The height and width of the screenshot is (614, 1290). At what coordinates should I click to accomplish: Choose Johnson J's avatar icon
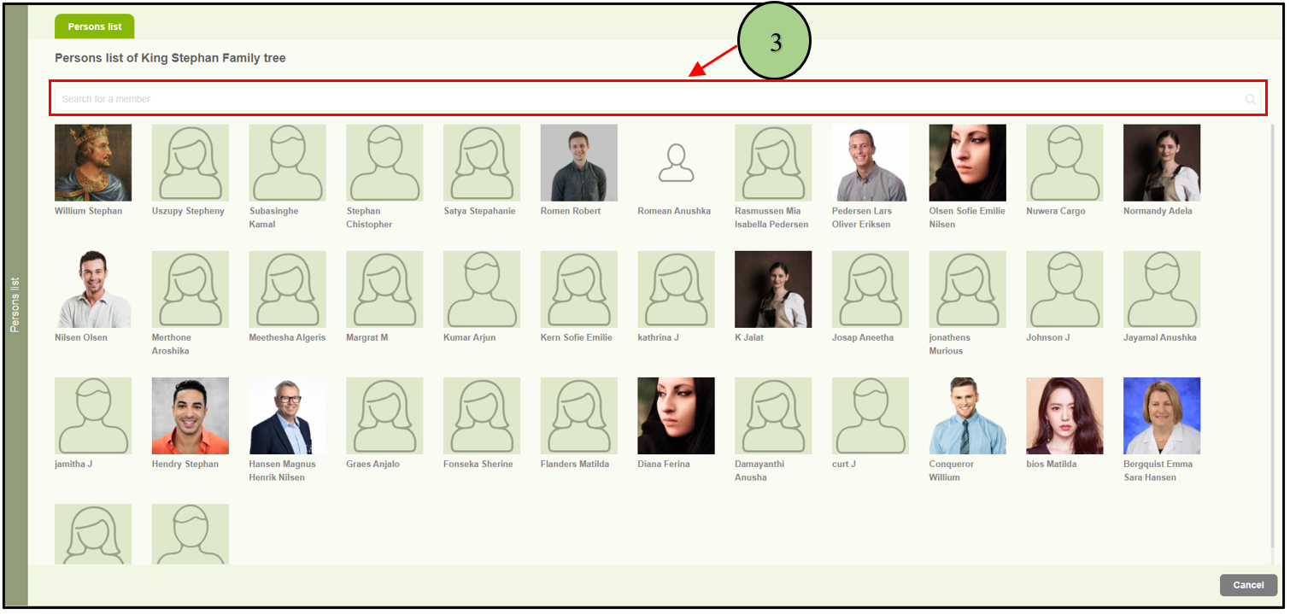pyautogui.click(x=1064, y=289)
